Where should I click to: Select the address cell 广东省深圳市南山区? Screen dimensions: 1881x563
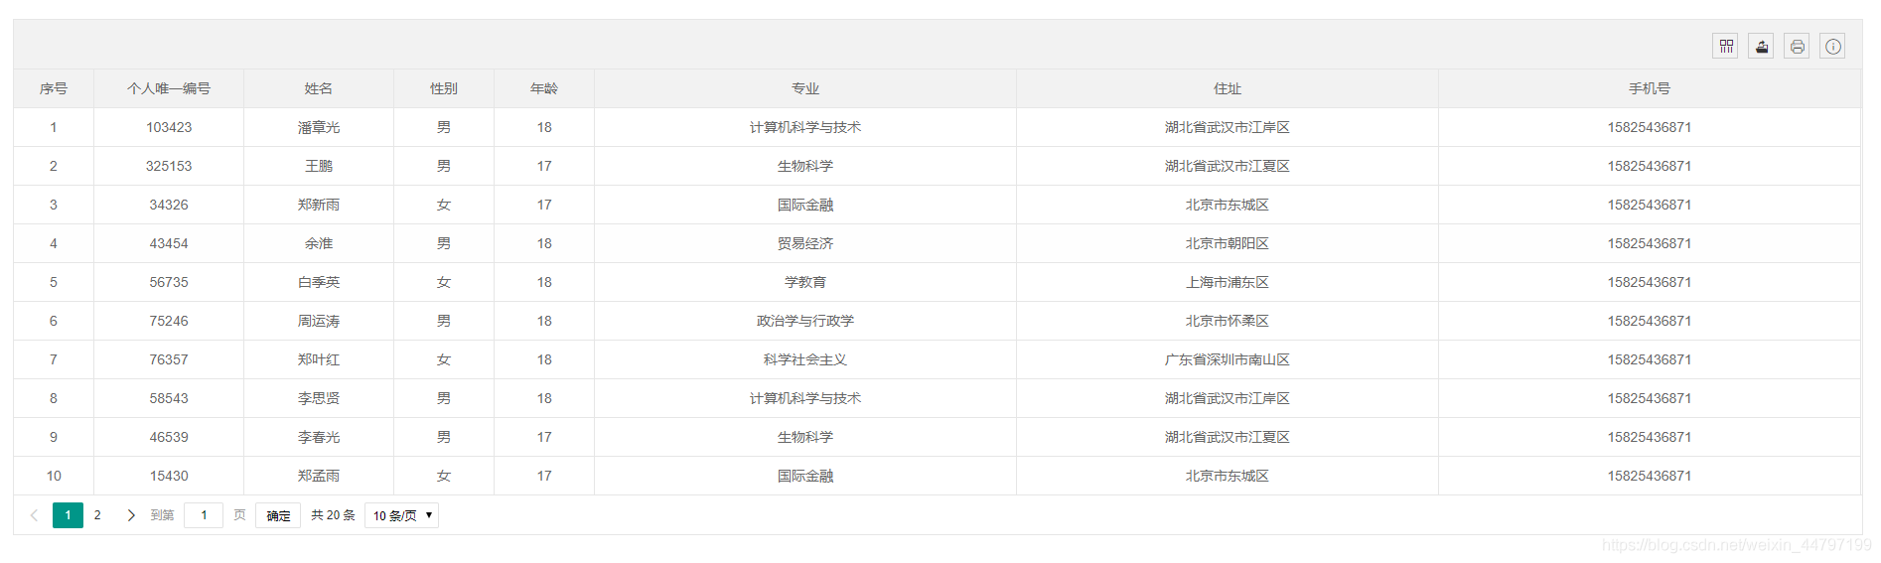pyautogui.click(x=1227, y=359)
